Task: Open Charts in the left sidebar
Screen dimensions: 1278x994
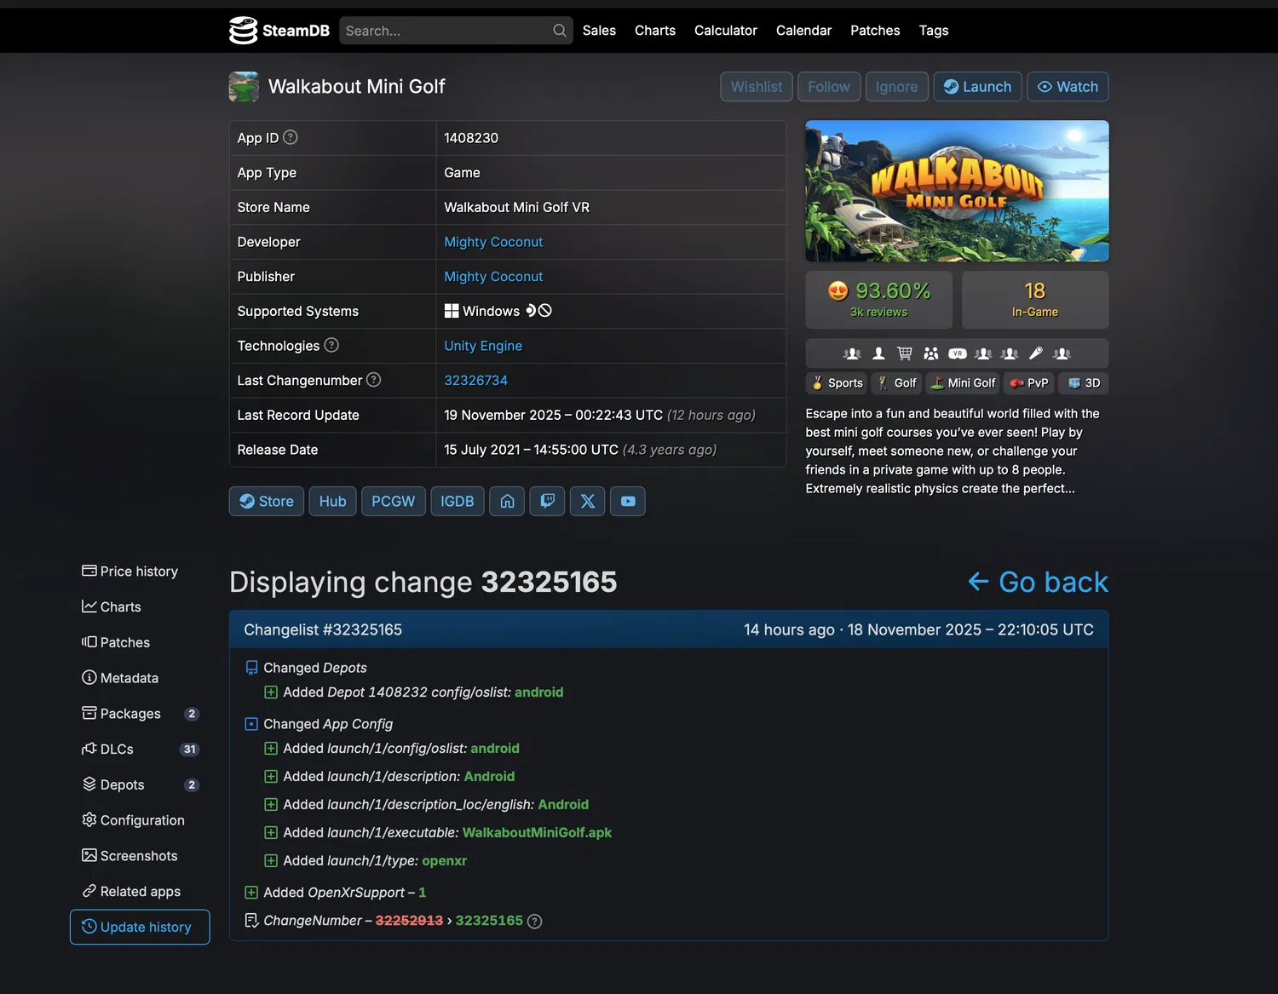Action: (x=140, y=607)
